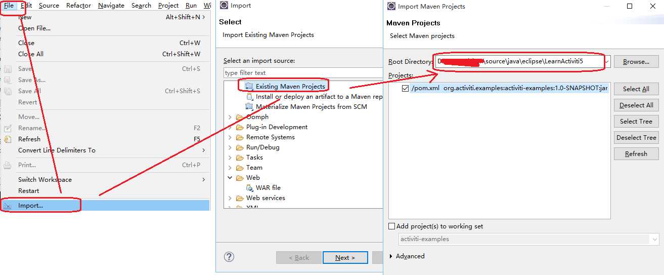This screenshot has width=664, height=275.
Task: Click the Install or deploy artifact icon
Action: (249, 96)
